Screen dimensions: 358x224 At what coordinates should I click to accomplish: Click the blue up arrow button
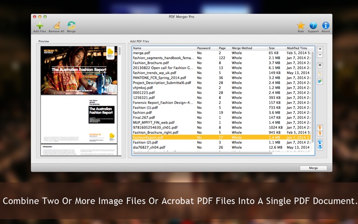coord(320,142)
